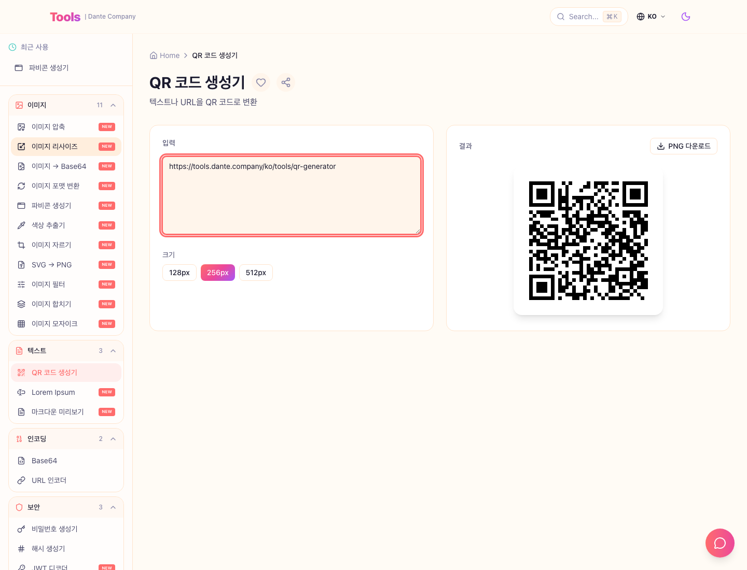Click the Dante Company text
This screenshot has width=747, height=570.
click(x=112, y=17)
